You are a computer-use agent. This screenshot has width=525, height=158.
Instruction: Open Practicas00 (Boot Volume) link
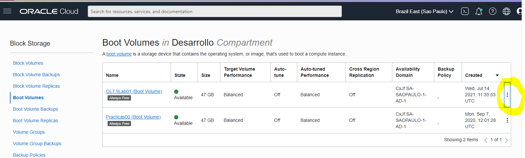[x=133, y=117]
